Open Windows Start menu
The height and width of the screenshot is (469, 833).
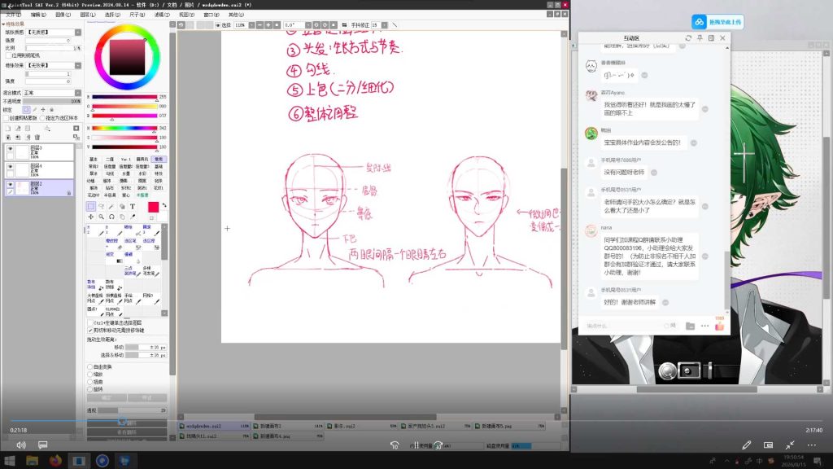coord(10,461)
